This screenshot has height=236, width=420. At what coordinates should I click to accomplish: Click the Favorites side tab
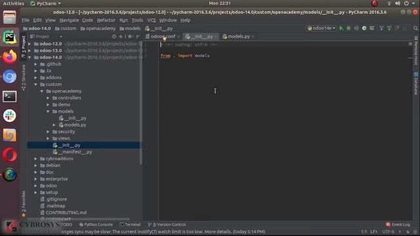pyautogui.click(x=24, y=204)
